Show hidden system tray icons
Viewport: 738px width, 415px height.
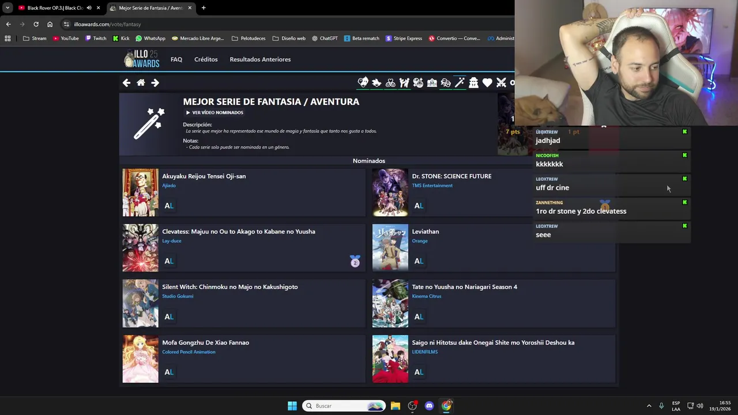pyautogui.click(x=649, y=406)
